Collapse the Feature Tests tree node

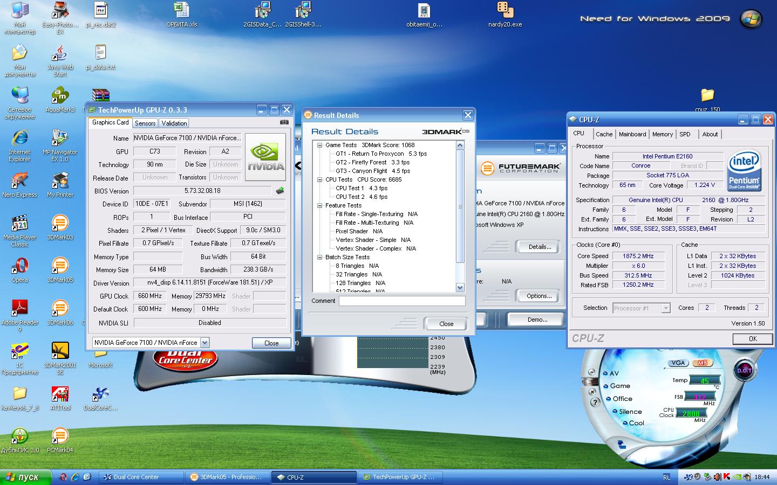(x=319, y=205)
